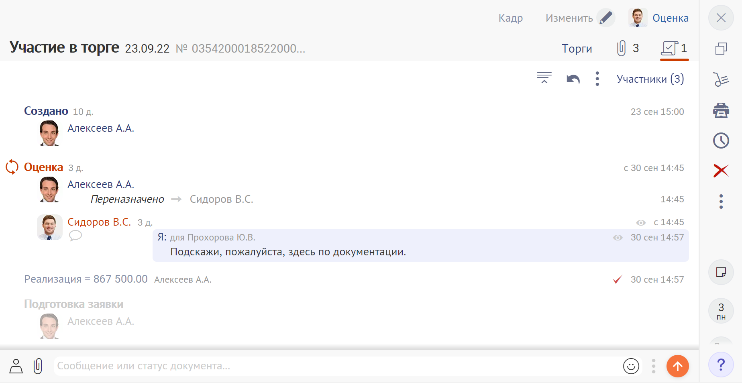Open history clock icon in sidebar
This screenshot has height=383, width=742.
721,141
